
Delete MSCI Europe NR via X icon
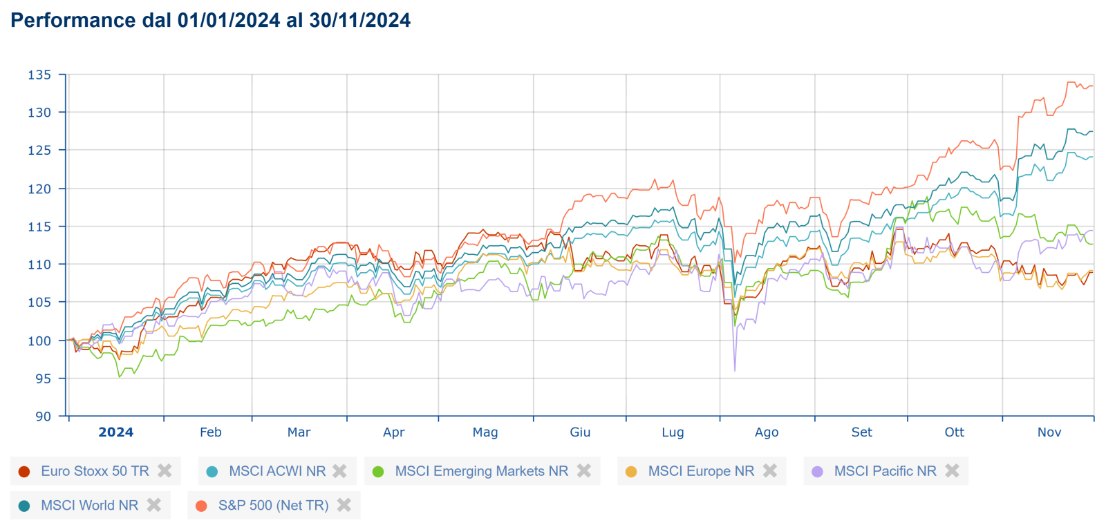coord(770,470)
